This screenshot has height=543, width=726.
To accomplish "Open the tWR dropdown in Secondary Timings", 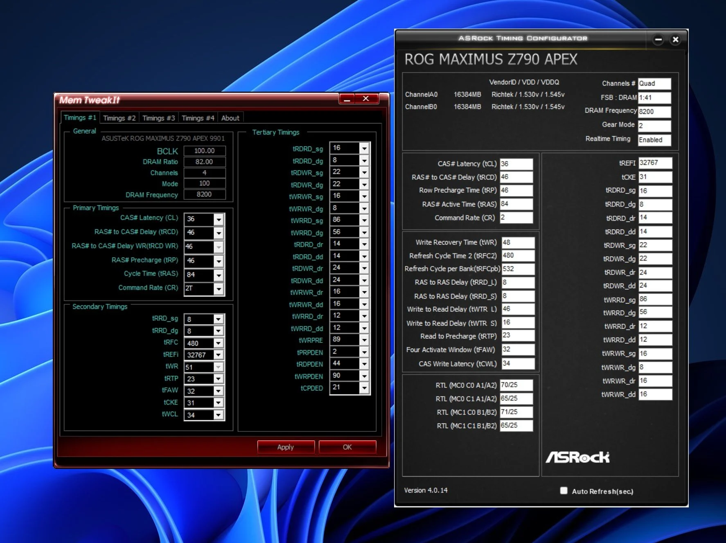I will (x=219, y=367).
